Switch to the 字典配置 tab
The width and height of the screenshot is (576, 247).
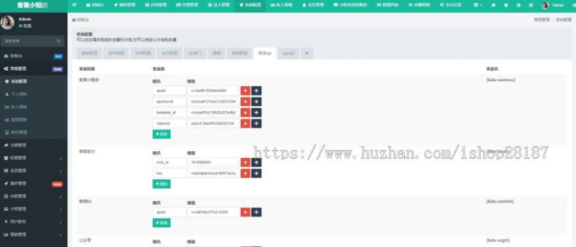point(143,53)
